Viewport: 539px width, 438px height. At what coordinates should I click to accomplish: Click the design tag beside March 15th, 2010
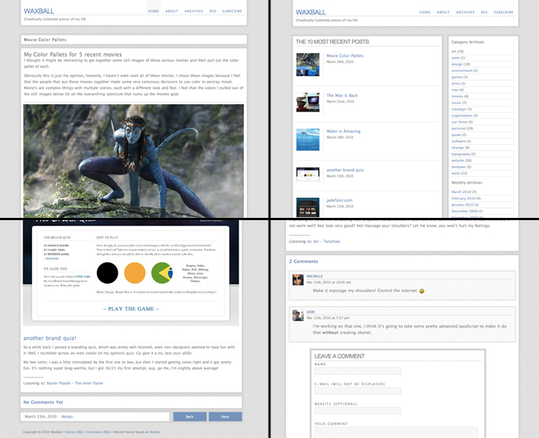click(x=67, y=416)
